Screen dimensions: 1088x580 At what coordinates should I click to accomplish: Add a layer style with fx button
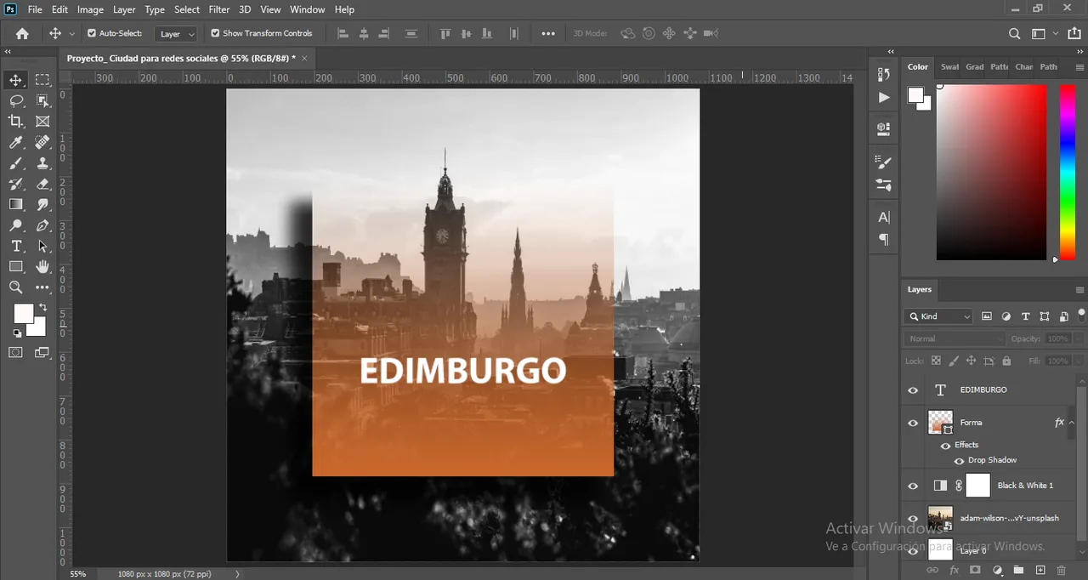coord(954,570)
